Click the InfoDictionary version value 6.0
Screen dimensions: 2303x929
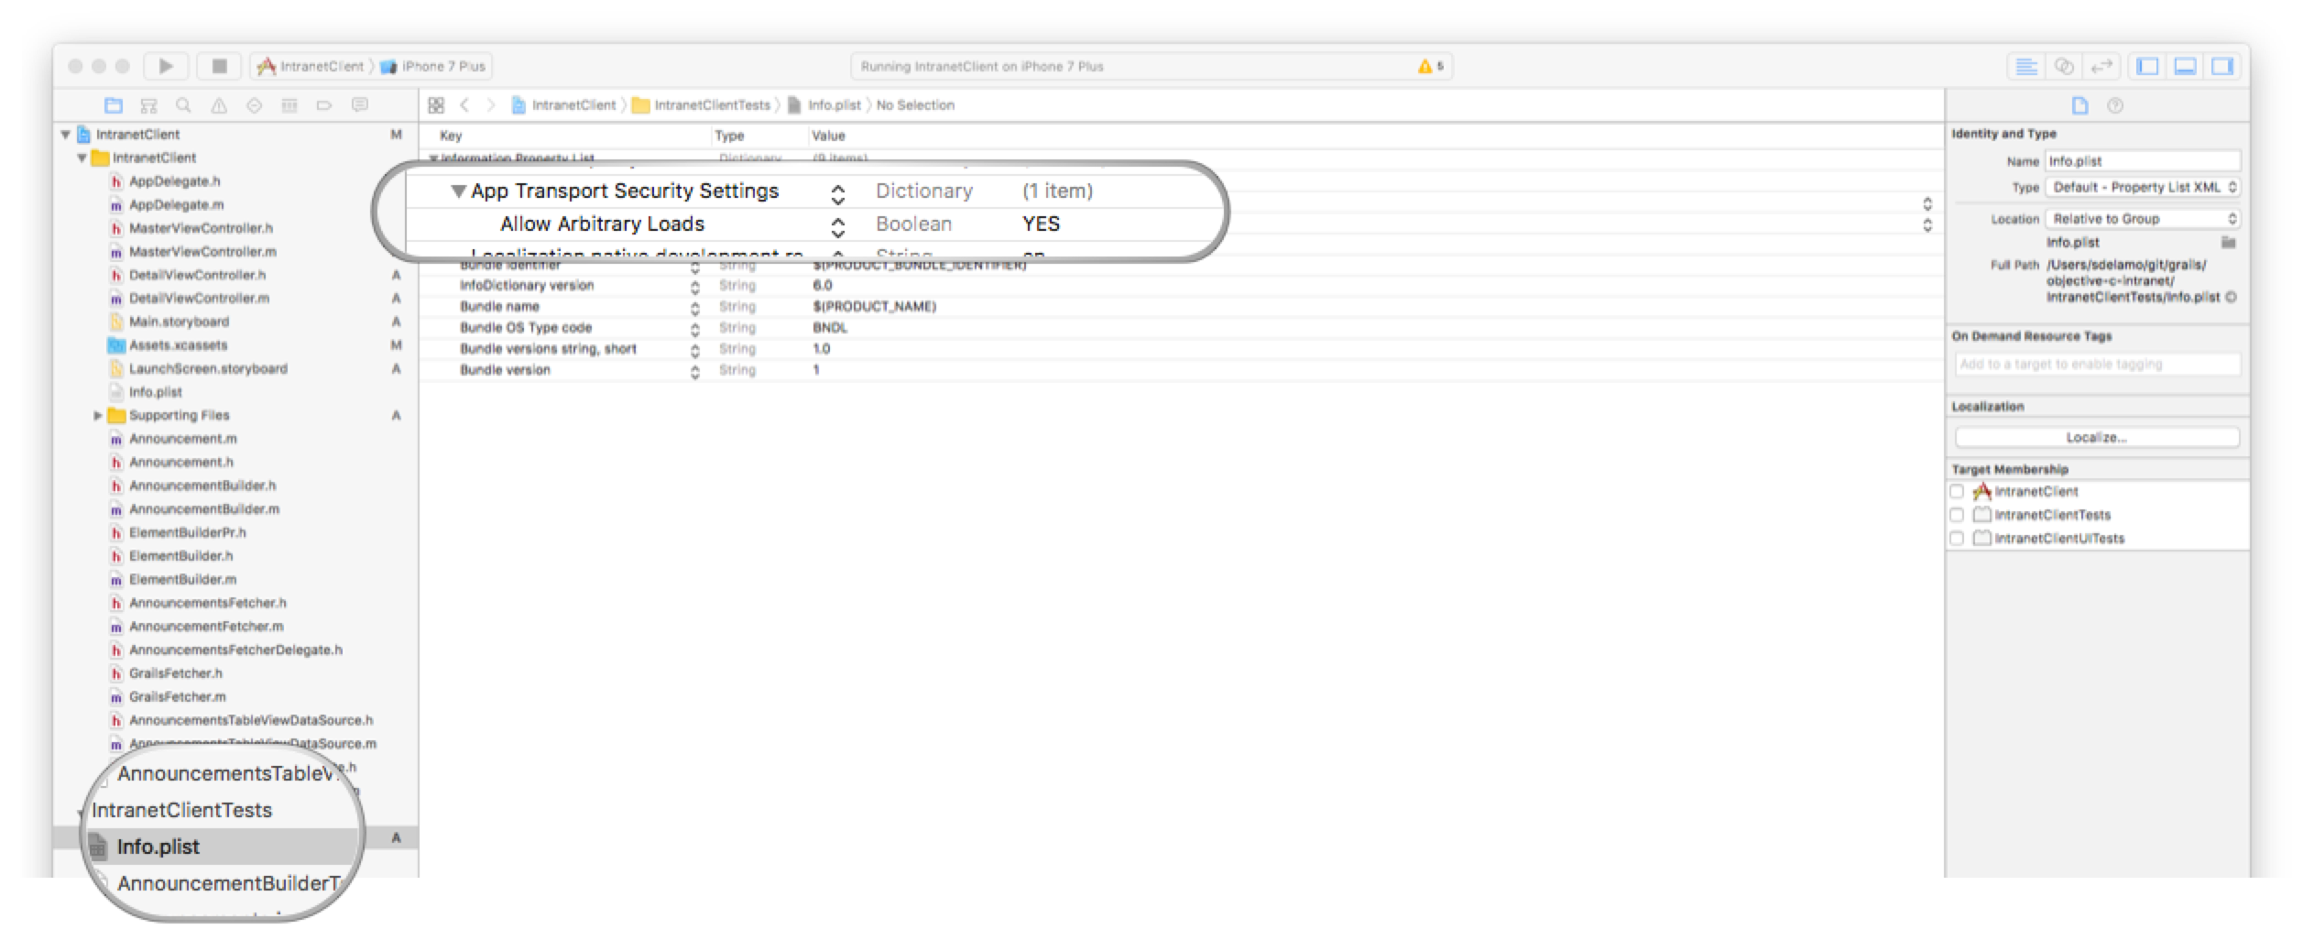coord(822,286)
